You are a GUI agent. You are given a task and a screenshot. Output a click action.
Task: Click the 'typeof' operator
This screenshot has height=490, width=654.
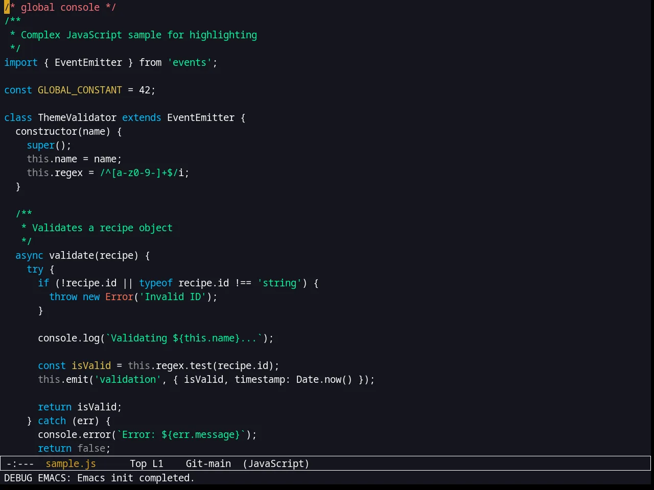(x=156, y=283)
